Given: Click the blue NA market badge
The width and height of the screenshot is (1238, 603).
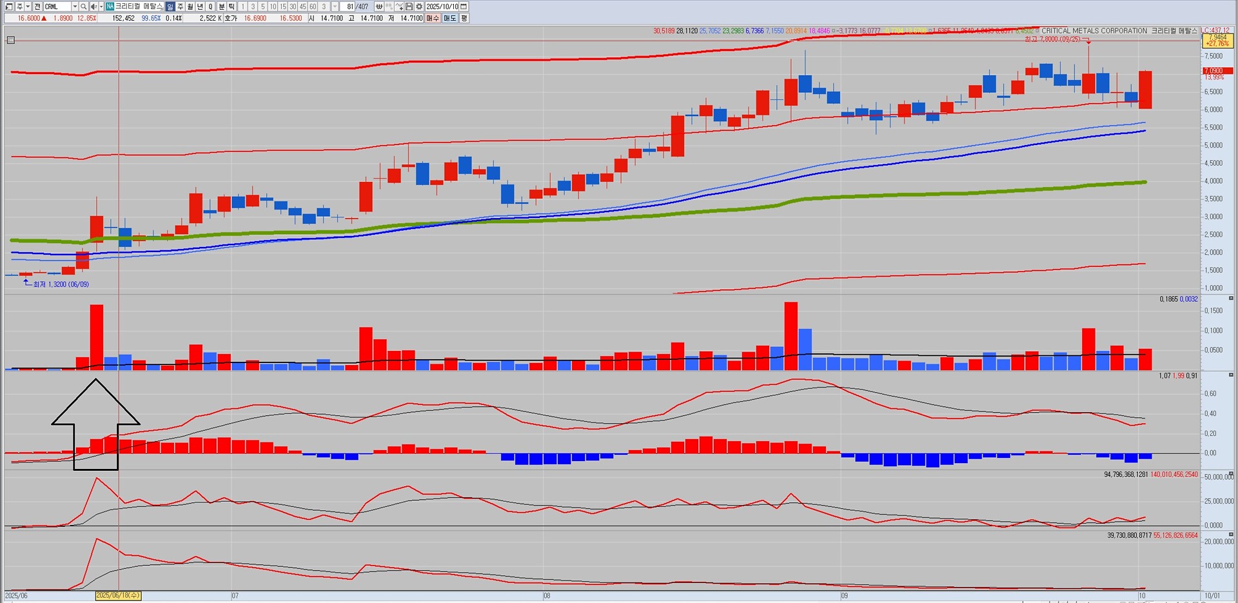Looking at the screenshot, I should point(110,6).
